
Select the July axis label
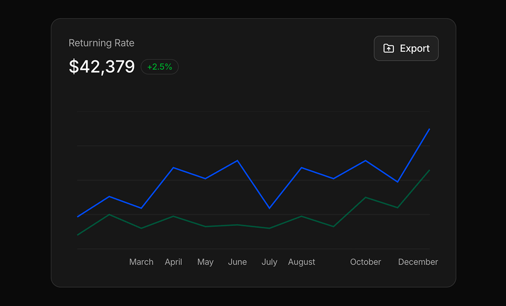[x=269, y=262]
